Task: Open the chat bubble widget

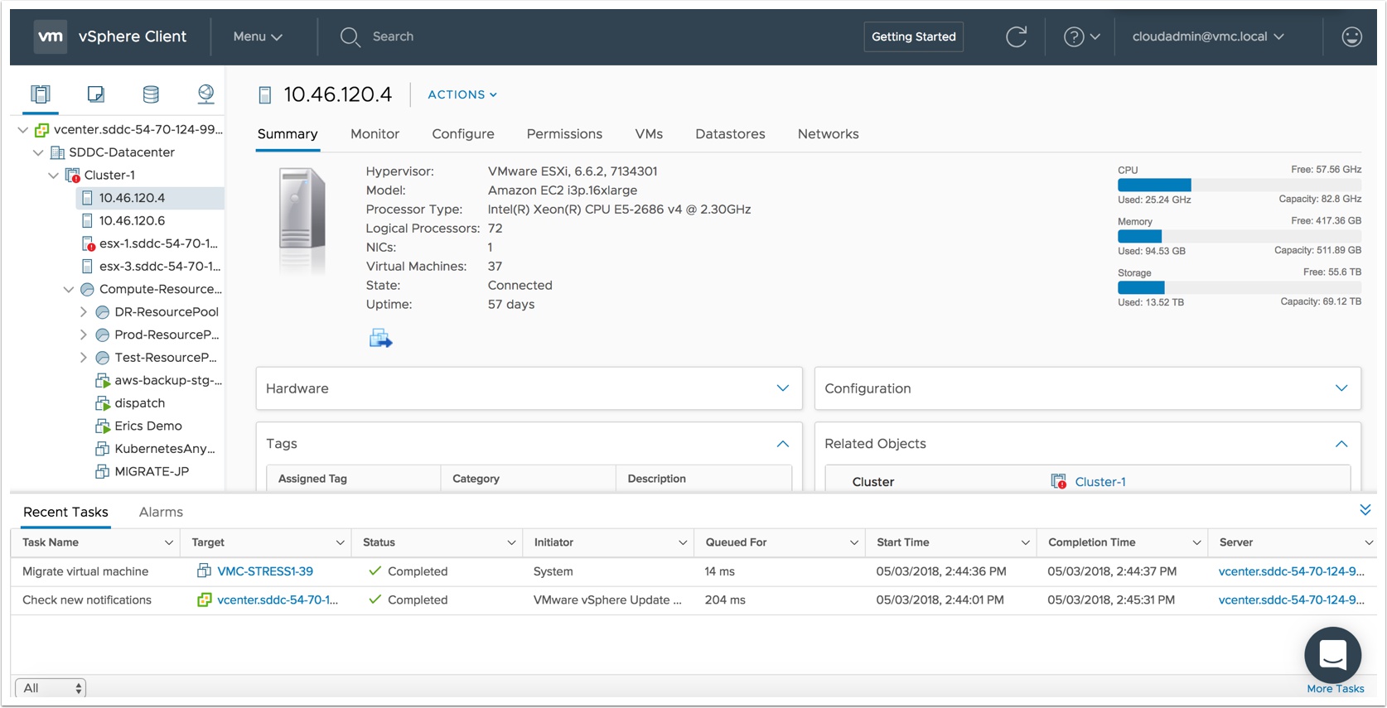Action: (x=1332, y=655)
